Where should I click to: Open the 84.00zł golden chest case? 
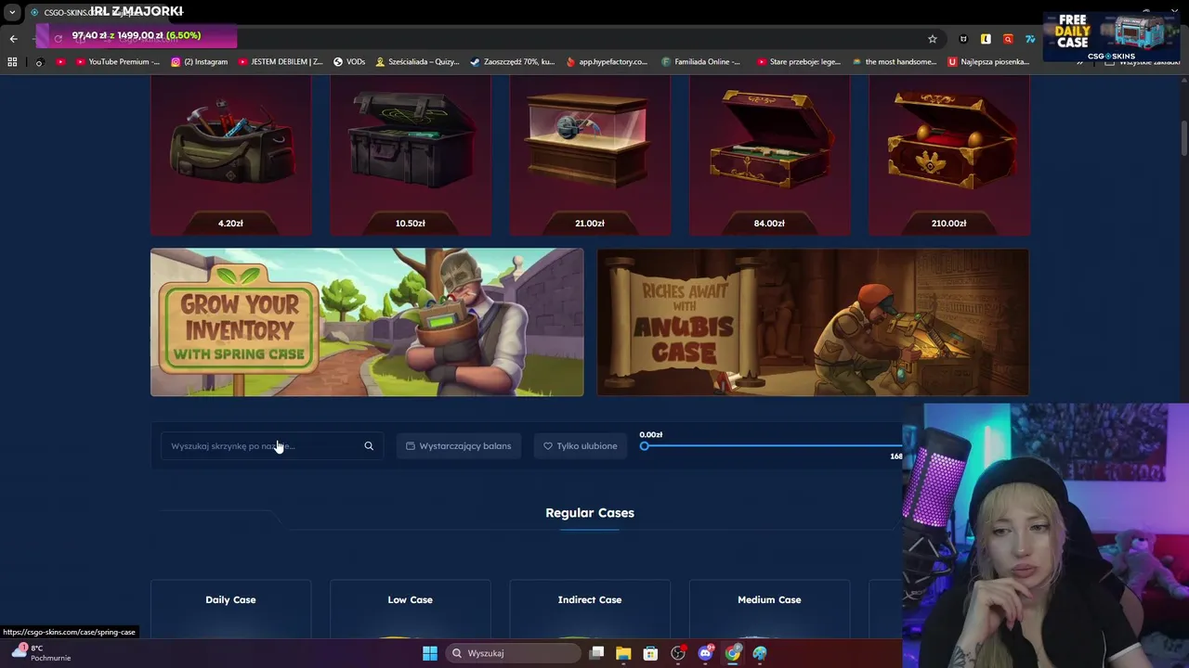(769, 155)
